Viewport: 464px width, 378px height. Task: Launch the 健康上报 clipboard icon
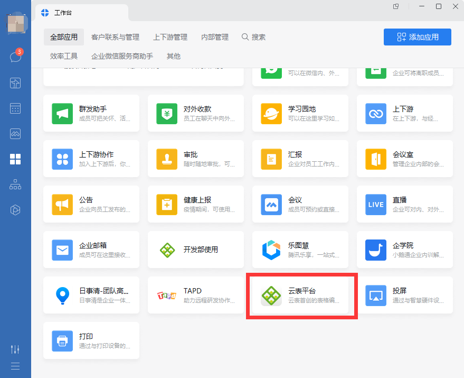coord(167,205)
